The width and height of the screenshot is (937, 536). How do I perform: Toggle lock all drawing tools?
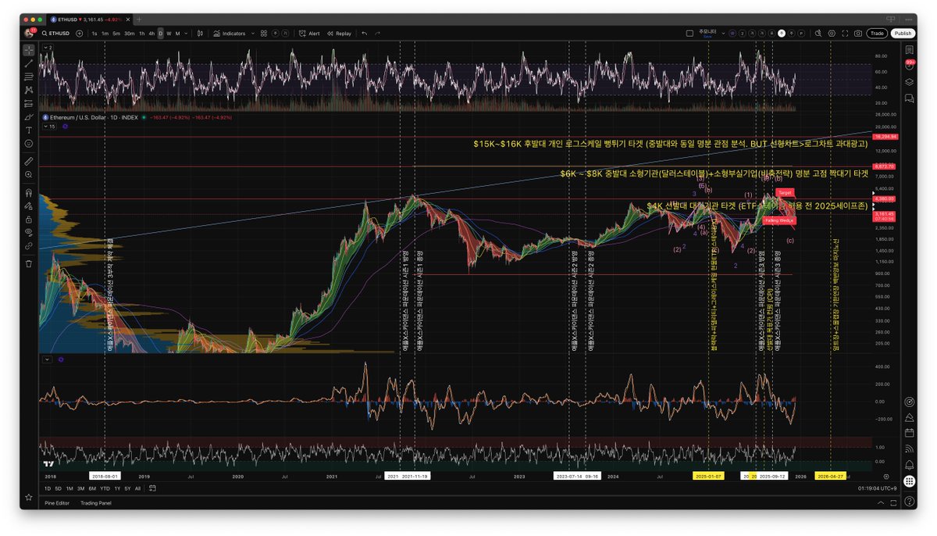(29, 220)
